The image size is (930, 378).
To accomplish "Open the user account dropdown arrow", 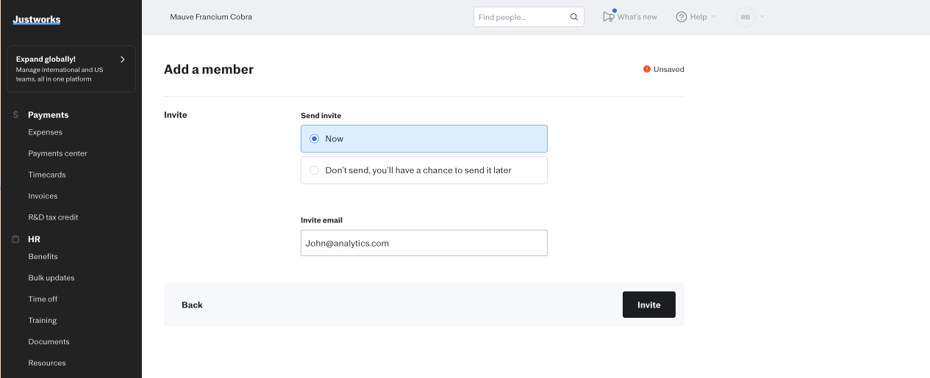I will [762, 17].
